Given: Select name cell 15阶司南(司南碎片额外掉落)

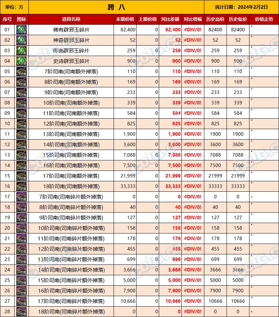Looking at the screenshot, I should pos(71,280).
